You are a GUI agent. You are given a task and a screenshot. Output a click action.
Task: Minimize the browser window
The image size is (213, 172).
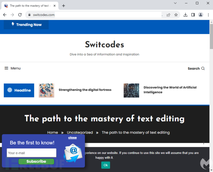pyautogui.click(x=186, y=3)
